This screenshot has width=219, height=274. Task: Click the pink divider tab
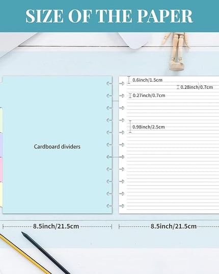[1, 169]
